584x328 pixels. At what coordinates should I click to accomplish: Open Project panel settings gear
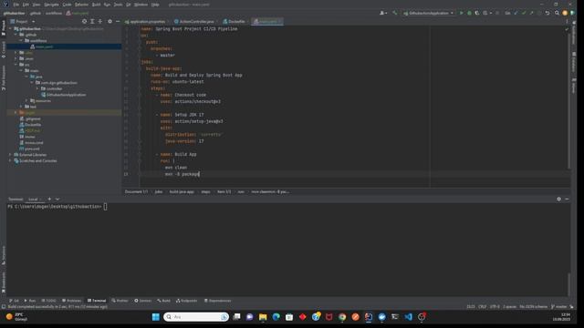(109, 22)
